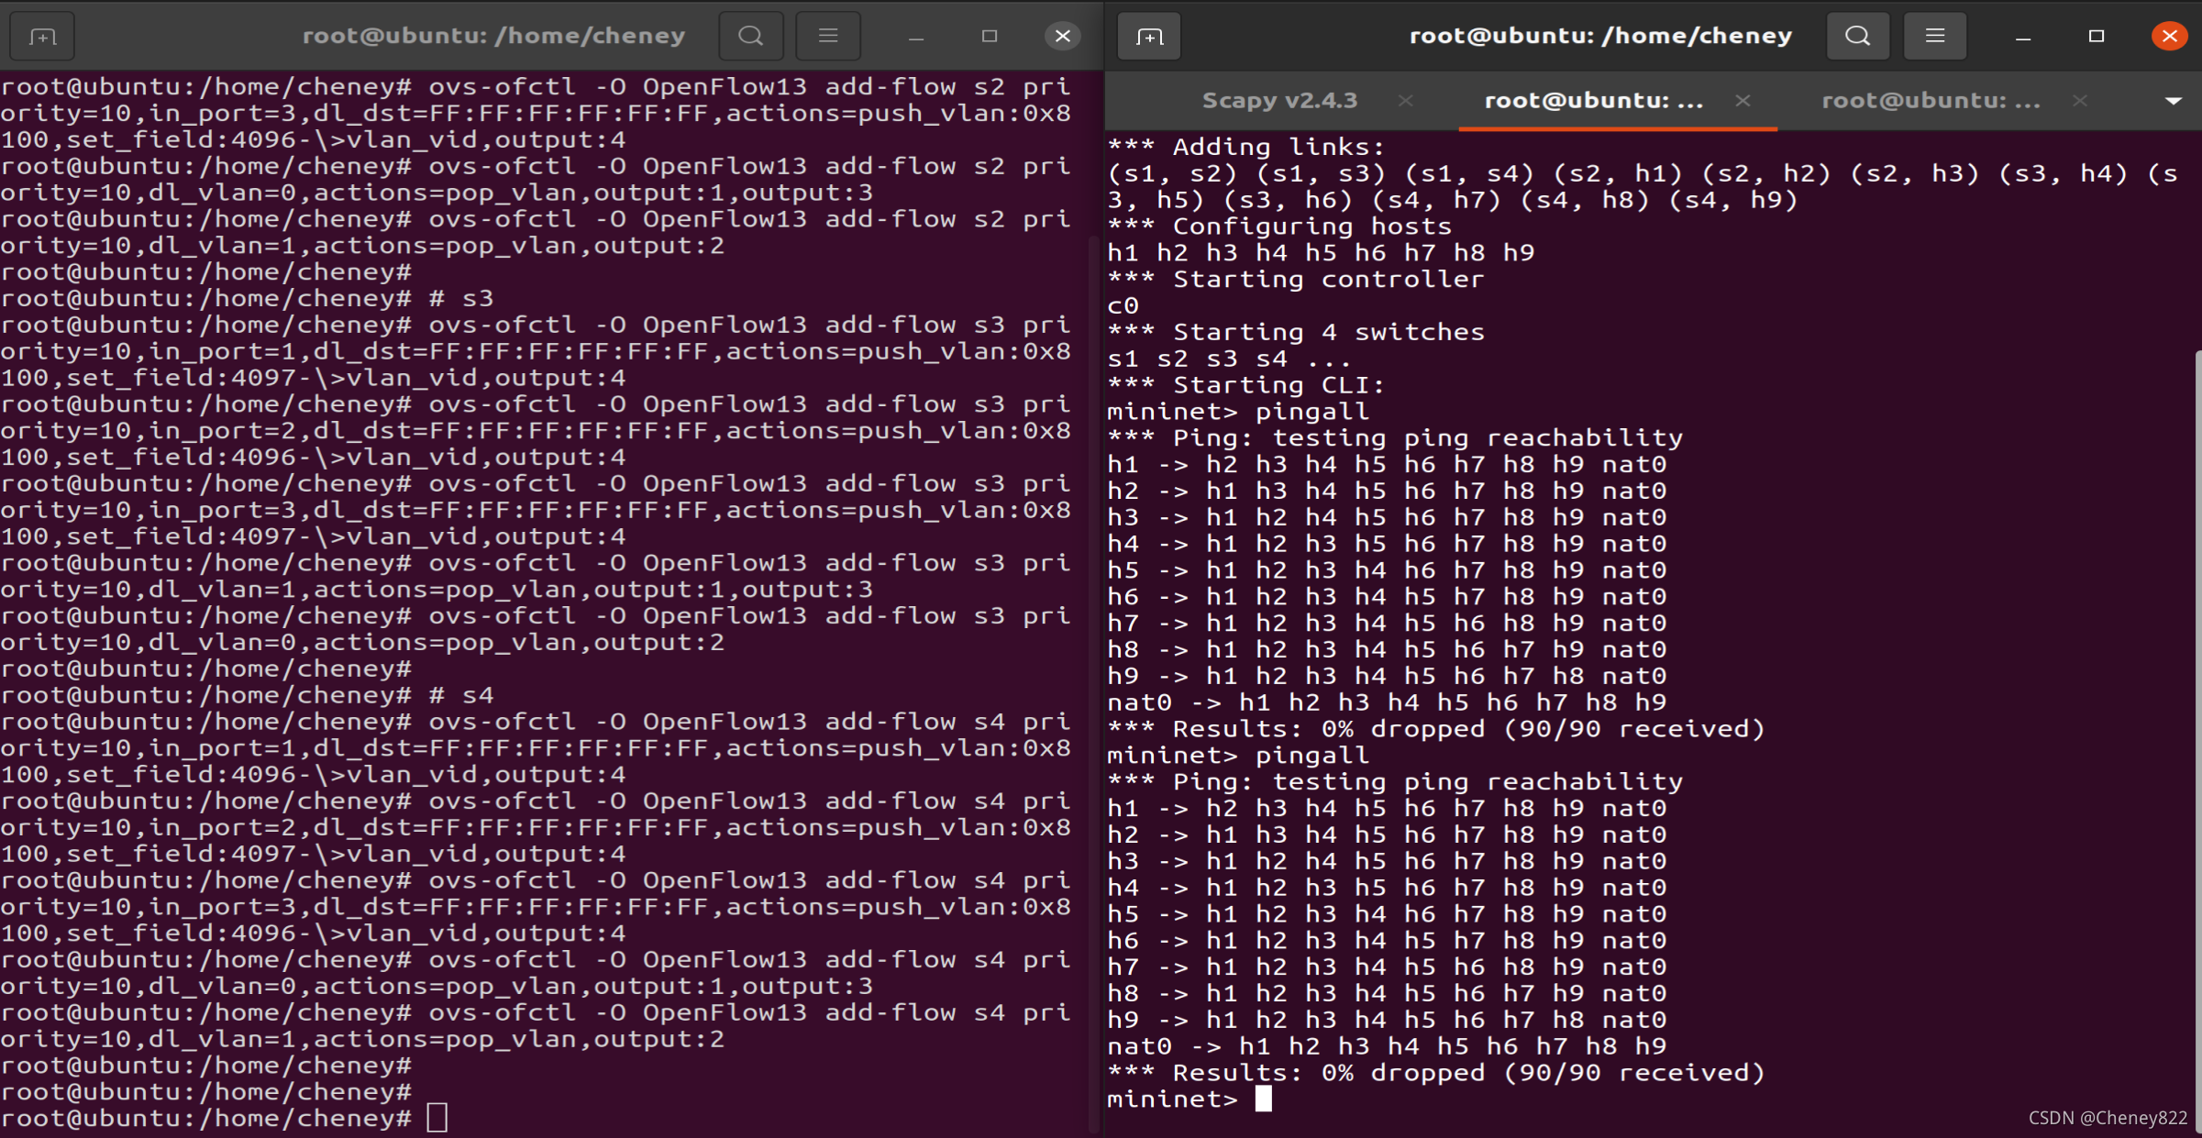Close the active root@ubuntu middle tab
This screenshot has height=1138, width=2202.
(1743, 101)
